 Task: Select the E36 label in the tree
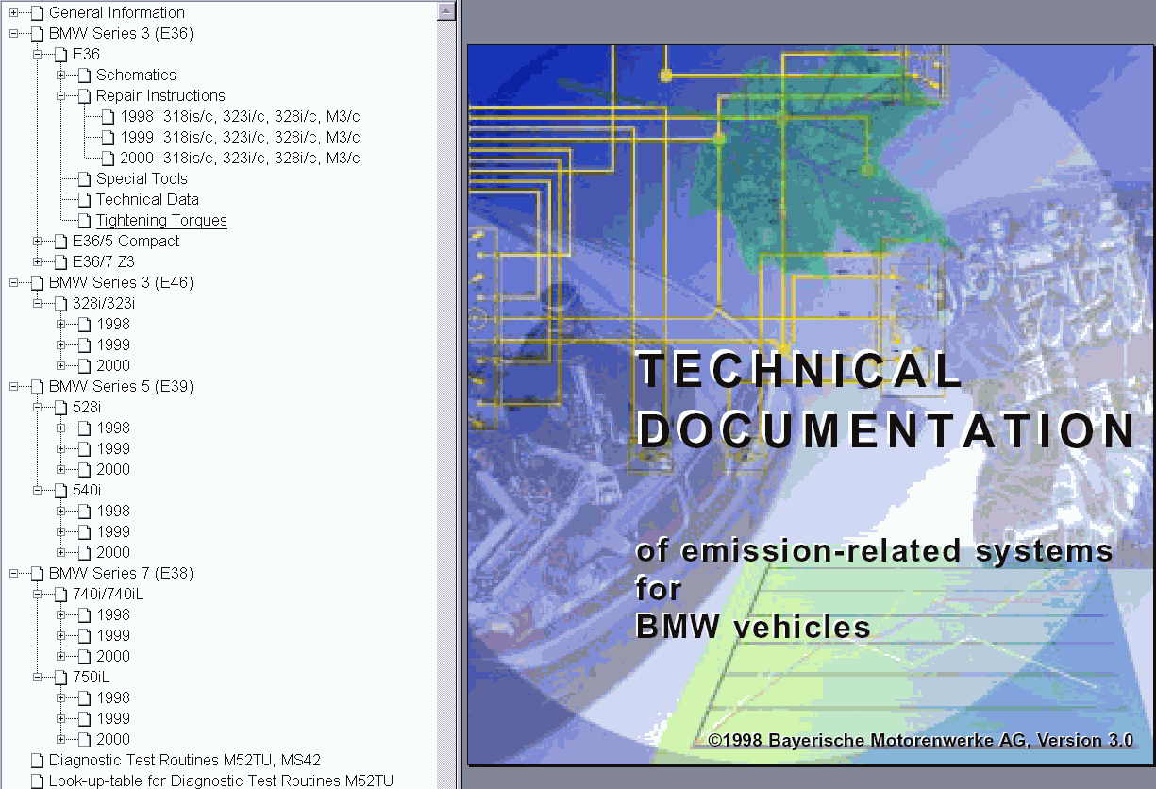click(x=86, y=55)
